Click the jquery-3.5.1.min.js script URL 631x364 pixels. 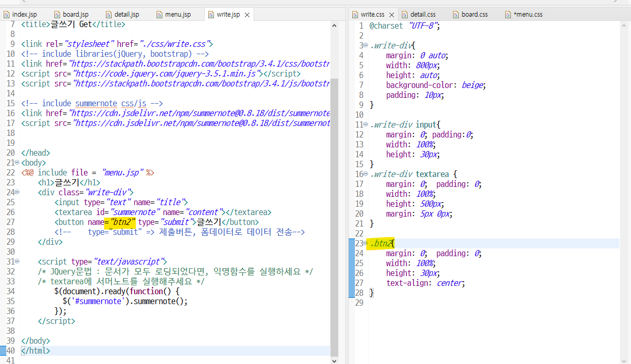pos(166,73)
